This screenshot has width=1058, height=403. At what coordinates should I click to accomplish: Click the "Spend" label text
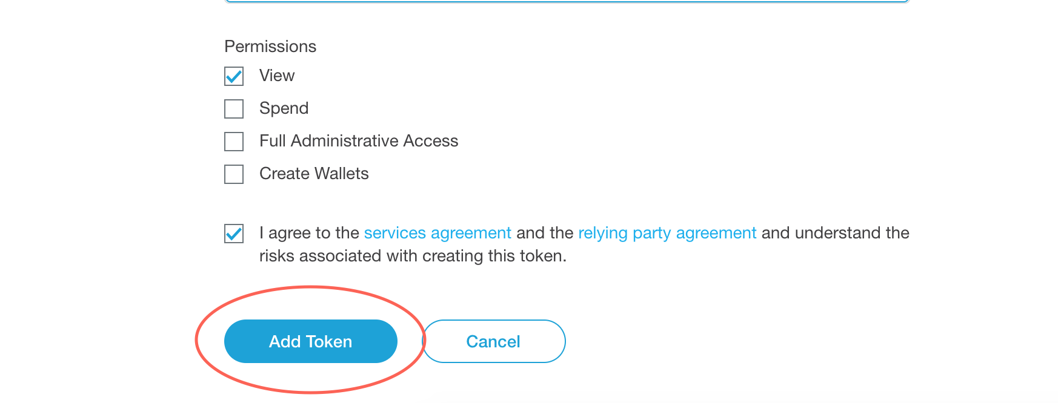tap(284, 108)
